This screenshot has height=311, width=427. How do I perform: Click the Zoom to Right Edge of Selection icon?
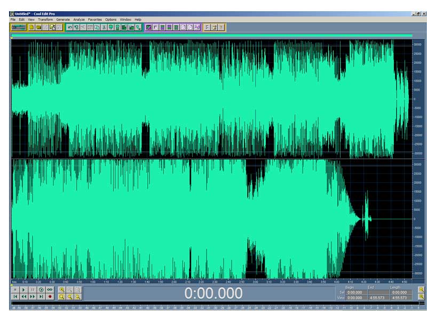(78, 297)
